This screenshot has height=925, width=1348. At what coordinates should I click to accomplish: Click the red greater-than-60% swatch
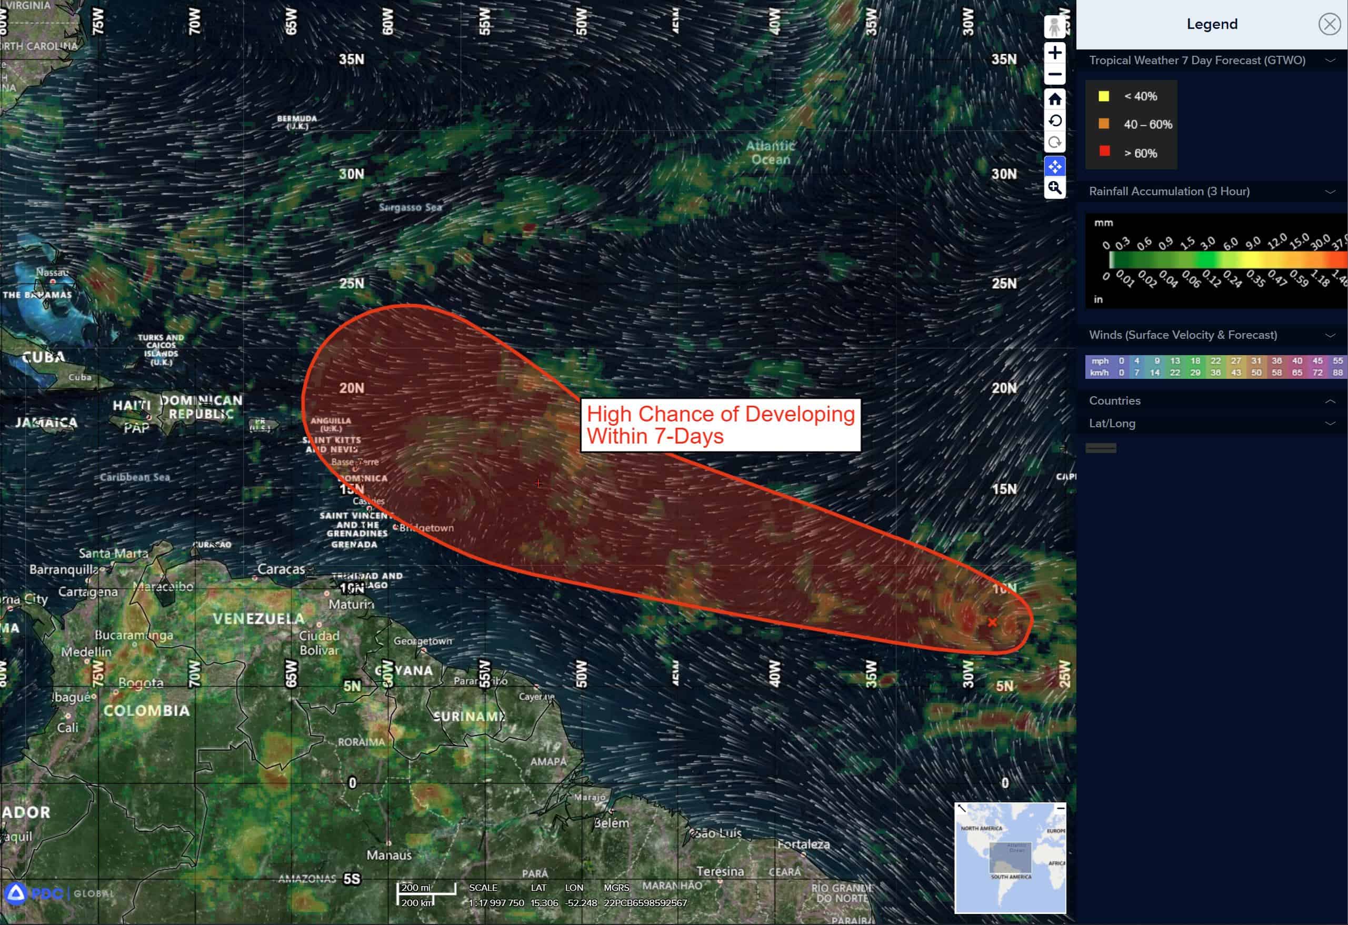coord(1104,152)
